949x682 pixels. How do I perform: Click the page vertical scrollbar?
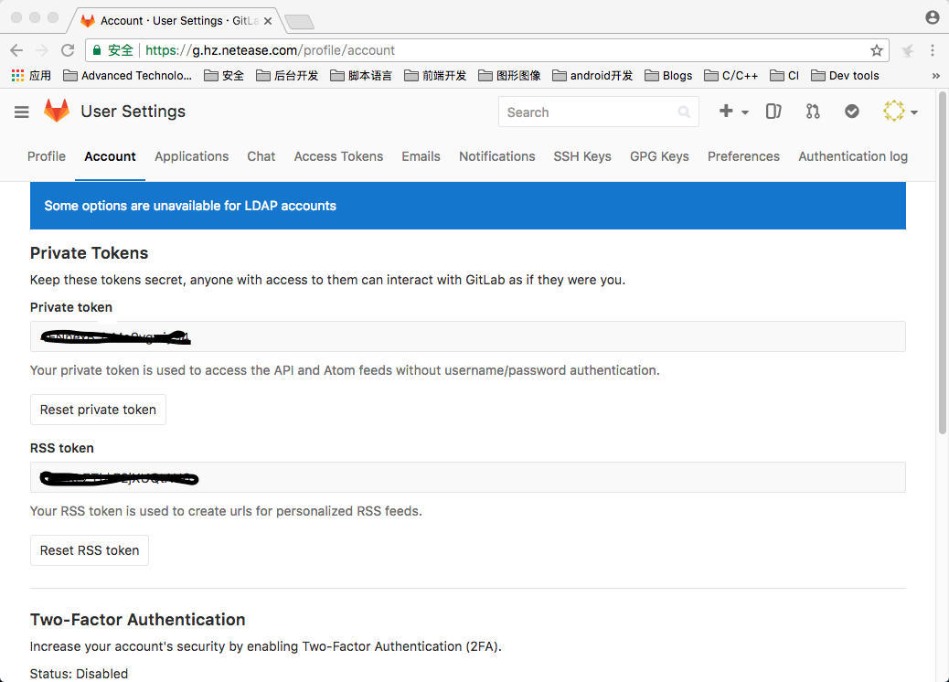[x=942, y=262]
